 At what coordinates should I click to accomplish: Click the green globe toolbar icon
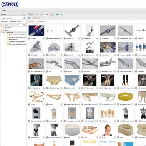[57, 15]
